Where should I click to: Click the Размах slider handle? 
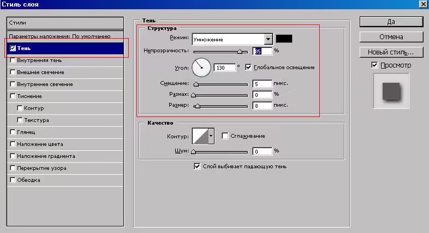pyautogui.click(x=193, y=95)
